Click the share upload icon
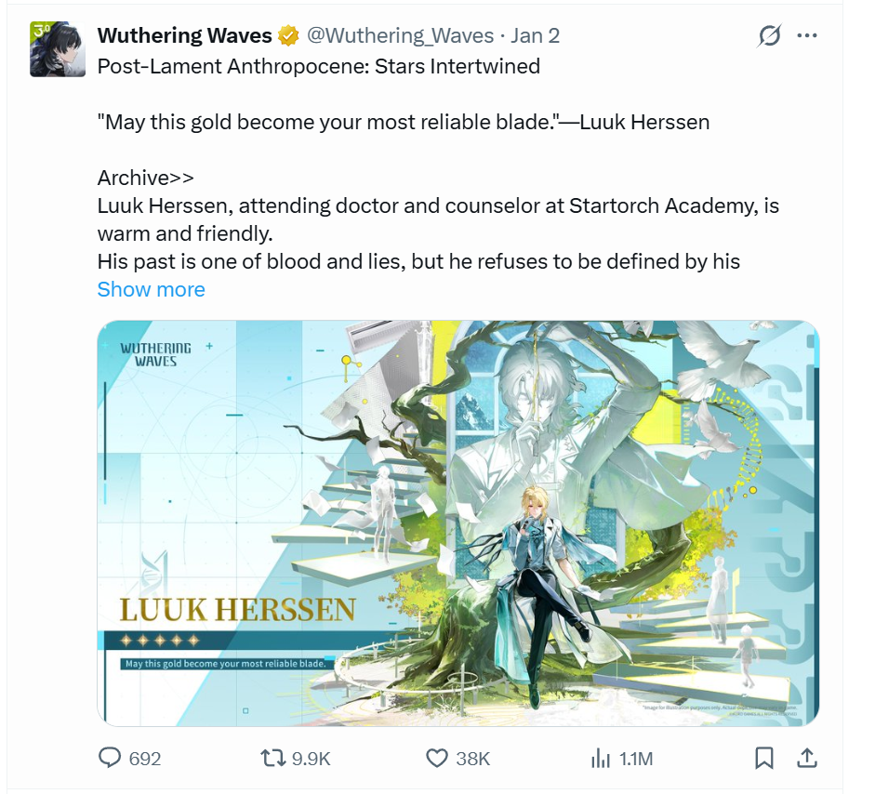Screen dimensions: 875x794 coord(807,758)
